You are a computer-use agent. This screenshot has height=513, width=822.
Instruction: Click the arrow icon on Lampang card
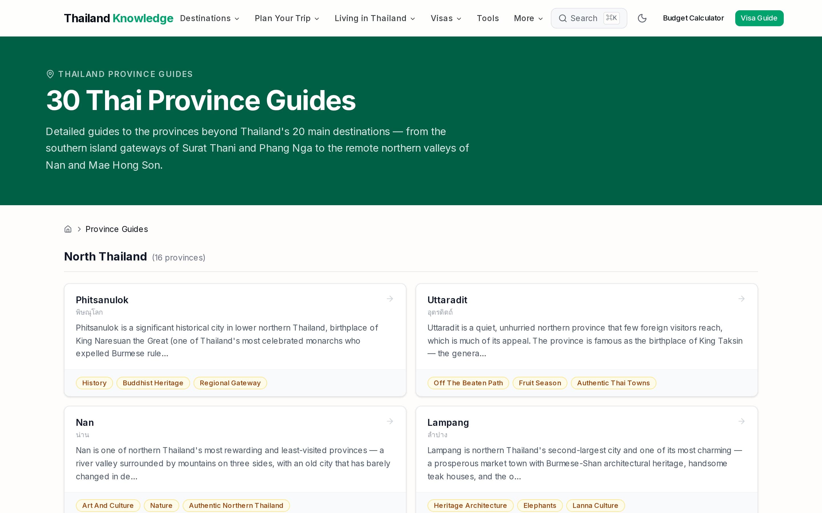pos(742,421)
